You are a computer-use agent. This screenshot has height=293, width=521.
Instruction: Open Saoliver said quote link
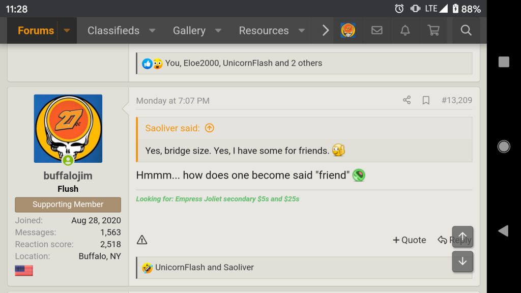(x=172, y=128)
